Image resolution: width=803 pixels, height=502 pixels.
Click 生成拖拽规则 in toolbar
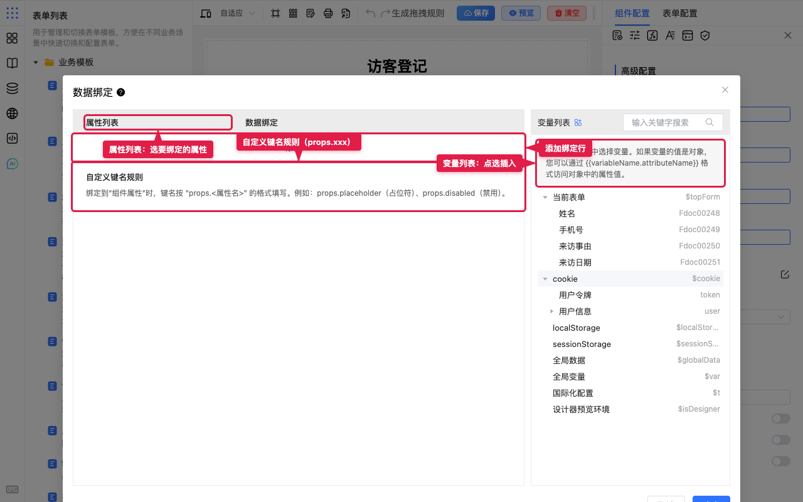[418, 13]
